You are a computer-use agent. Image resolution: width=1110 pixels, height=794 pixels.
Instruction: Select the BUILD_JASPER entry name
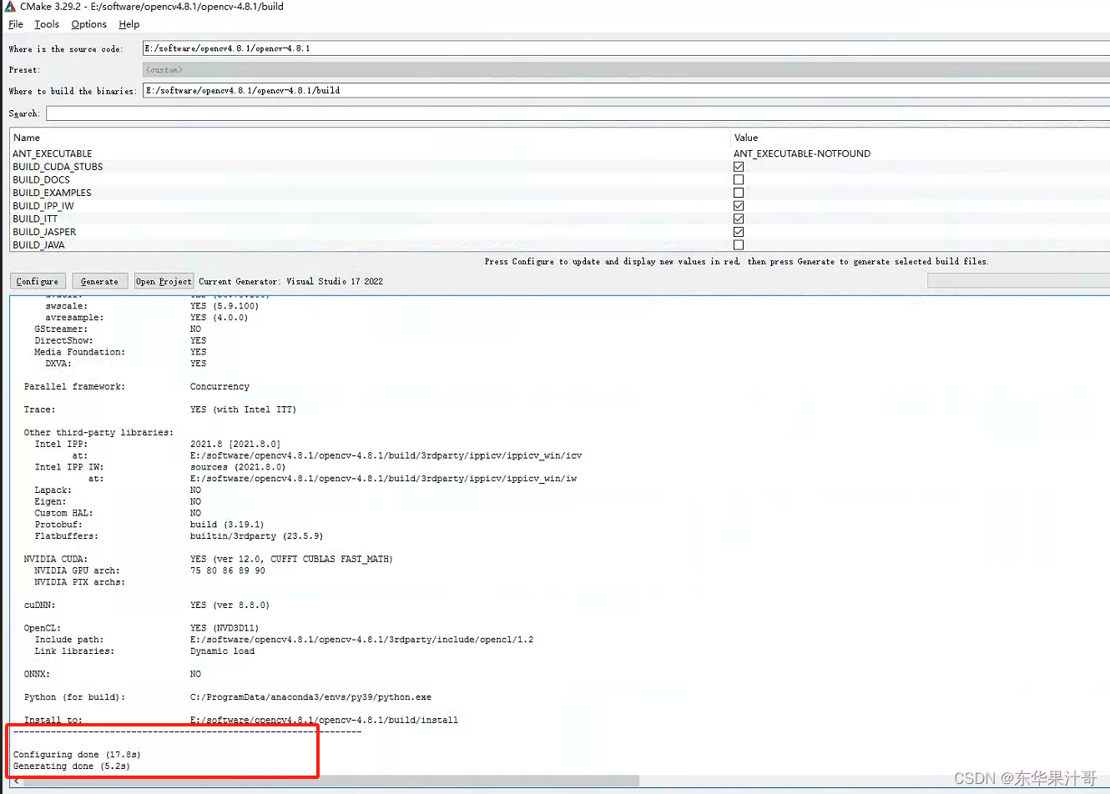[44, 232]
